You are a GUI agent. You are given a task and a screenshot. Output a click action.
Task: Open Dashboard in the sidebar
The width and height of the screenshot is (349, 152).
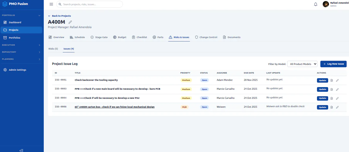pyautogui.click(x=21, y=22)
